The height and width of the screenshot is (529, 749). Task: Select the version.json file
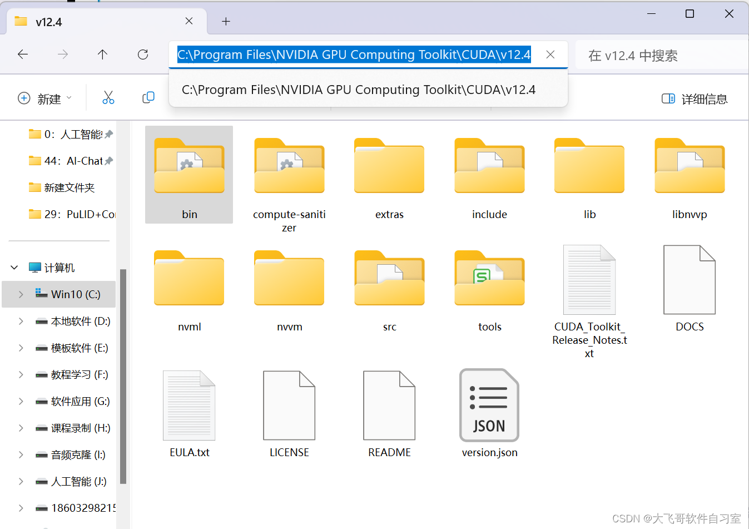click(x=489, y=414)
